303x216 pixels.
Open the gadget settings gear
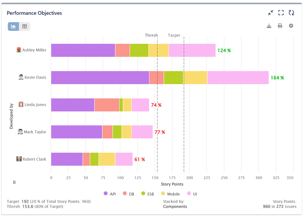pos(291,26)
